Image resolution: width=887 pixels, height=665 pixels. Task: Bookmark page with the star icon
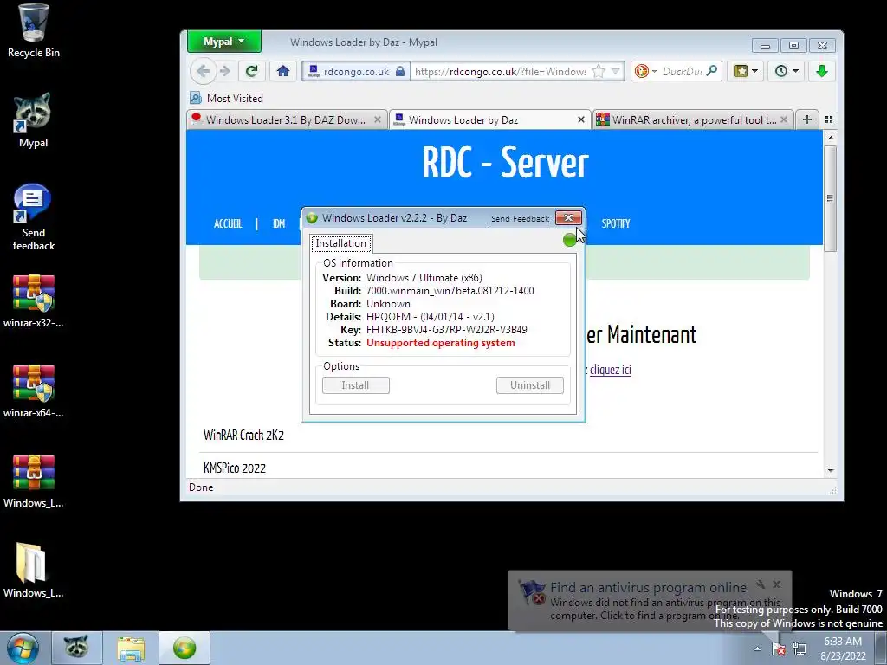click(598, 71)
